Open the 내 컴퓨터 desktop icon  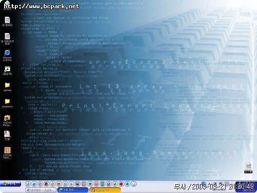tap(7, 22)
